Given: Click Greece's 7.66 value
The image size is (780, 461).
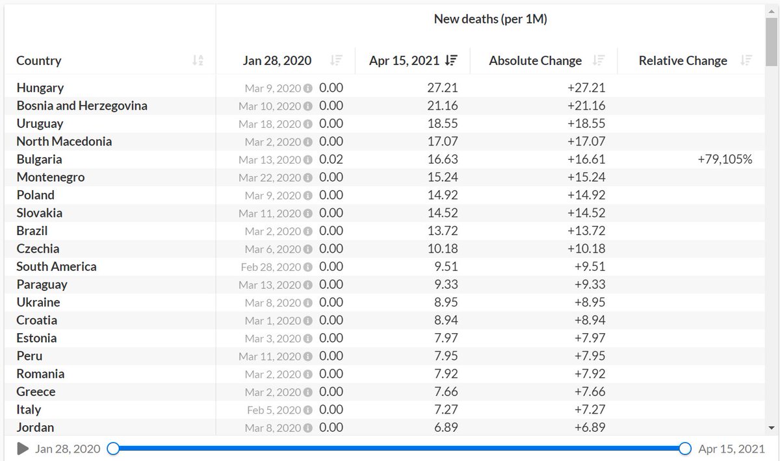Looking at the screenshot, I should 445,392.
